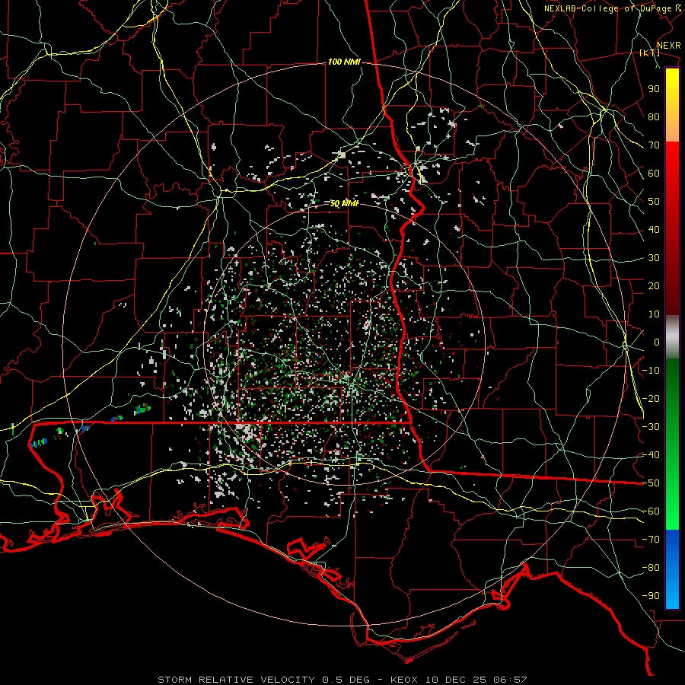685x685 pixels.
Task: Click the NEXR label above the scale
Action: (668, 46)
